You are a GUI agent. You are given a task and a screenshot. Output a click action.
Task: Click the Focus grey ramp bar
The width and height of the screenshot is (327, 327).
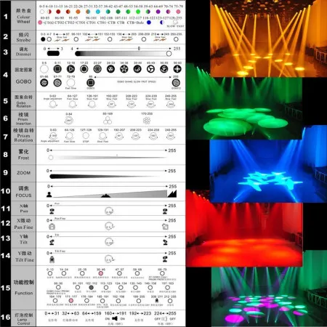point(110,194)
